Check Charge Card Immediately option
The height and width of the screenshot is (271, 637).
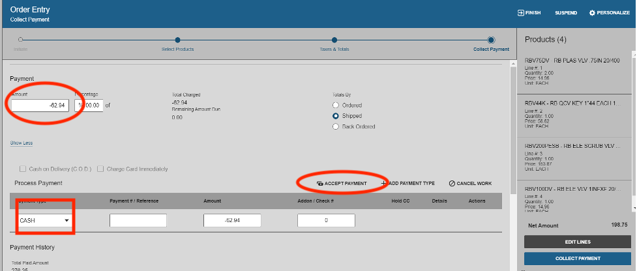(x=100, y=169)
